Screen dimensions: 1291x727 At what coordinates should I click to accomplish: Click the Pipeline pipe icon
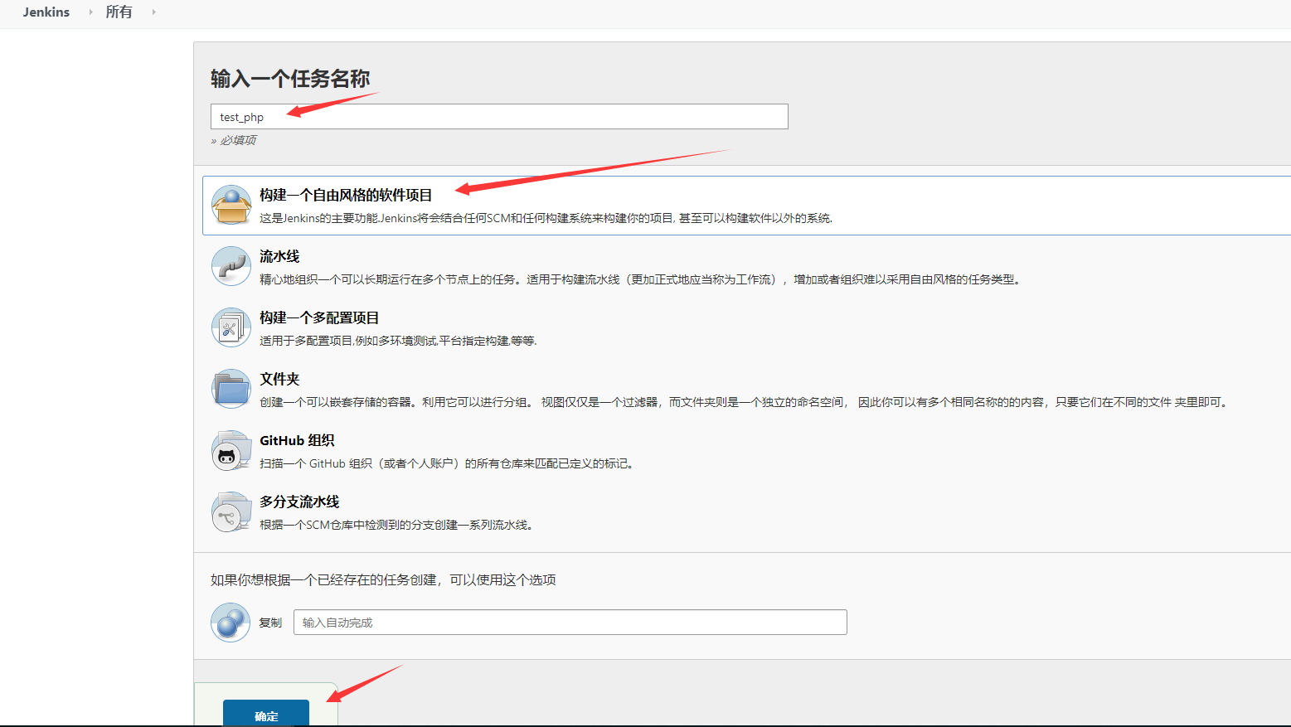tap(231, 266)
